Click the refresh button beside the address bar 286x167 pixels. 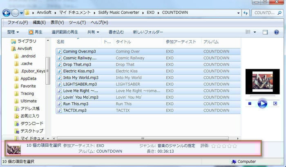246,13
